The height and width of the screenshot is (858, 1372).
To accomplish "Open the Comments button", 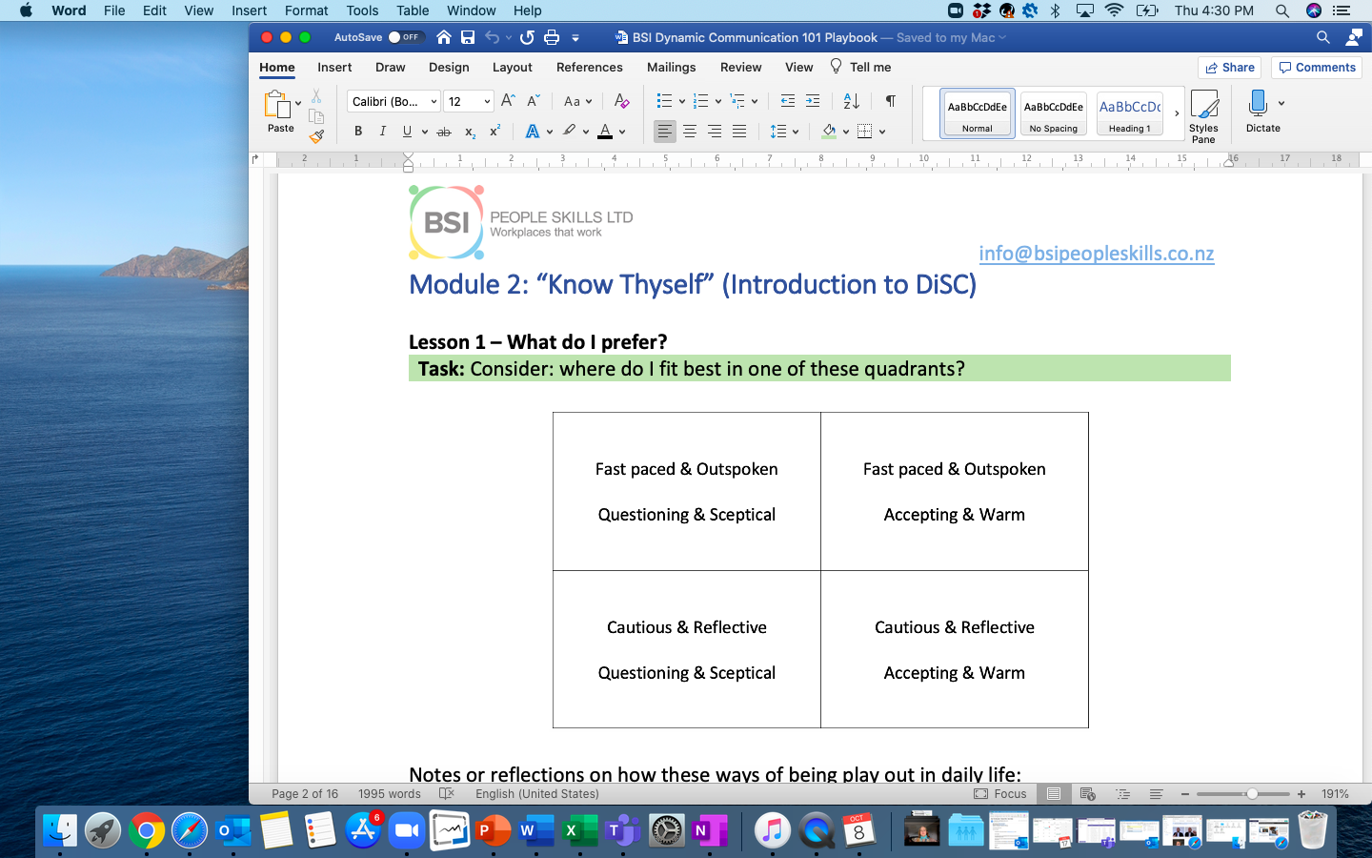I will 1317,67.
